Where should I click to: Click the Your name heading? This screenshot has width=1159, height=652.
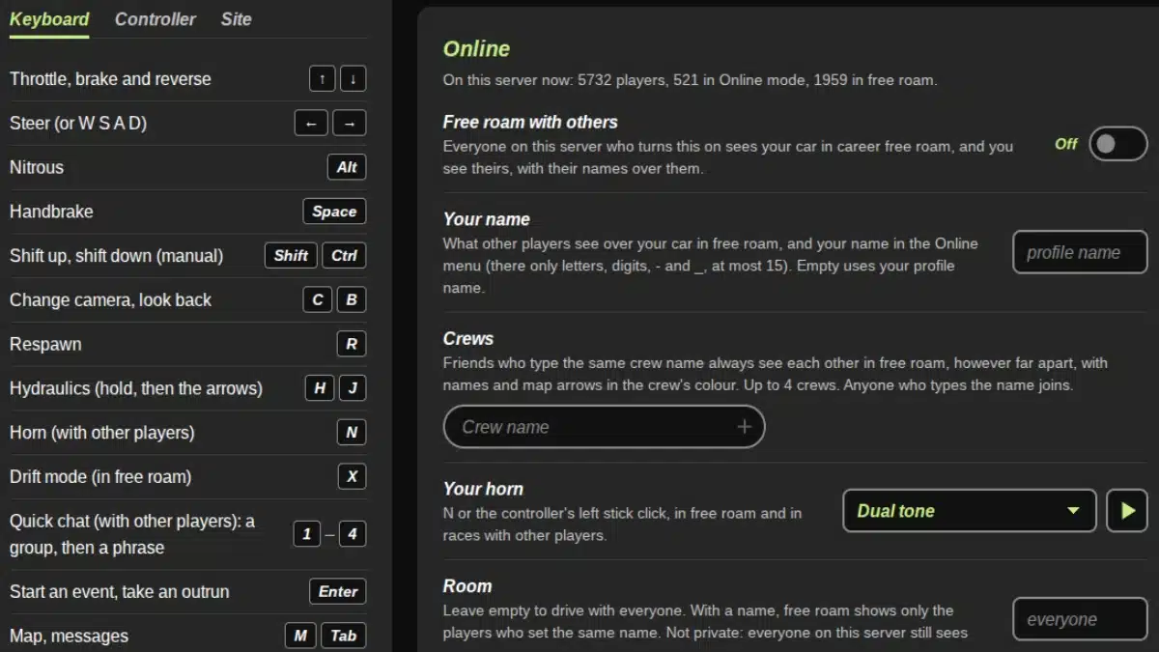coord(487,219)
